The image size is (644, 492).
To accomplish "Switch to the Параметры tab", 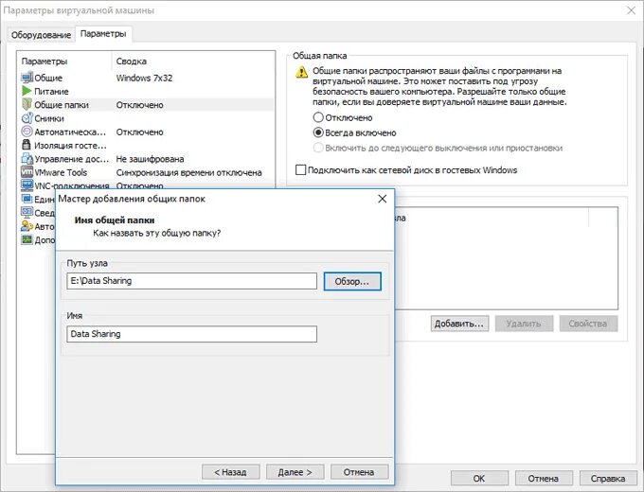I will pos(103,34).
